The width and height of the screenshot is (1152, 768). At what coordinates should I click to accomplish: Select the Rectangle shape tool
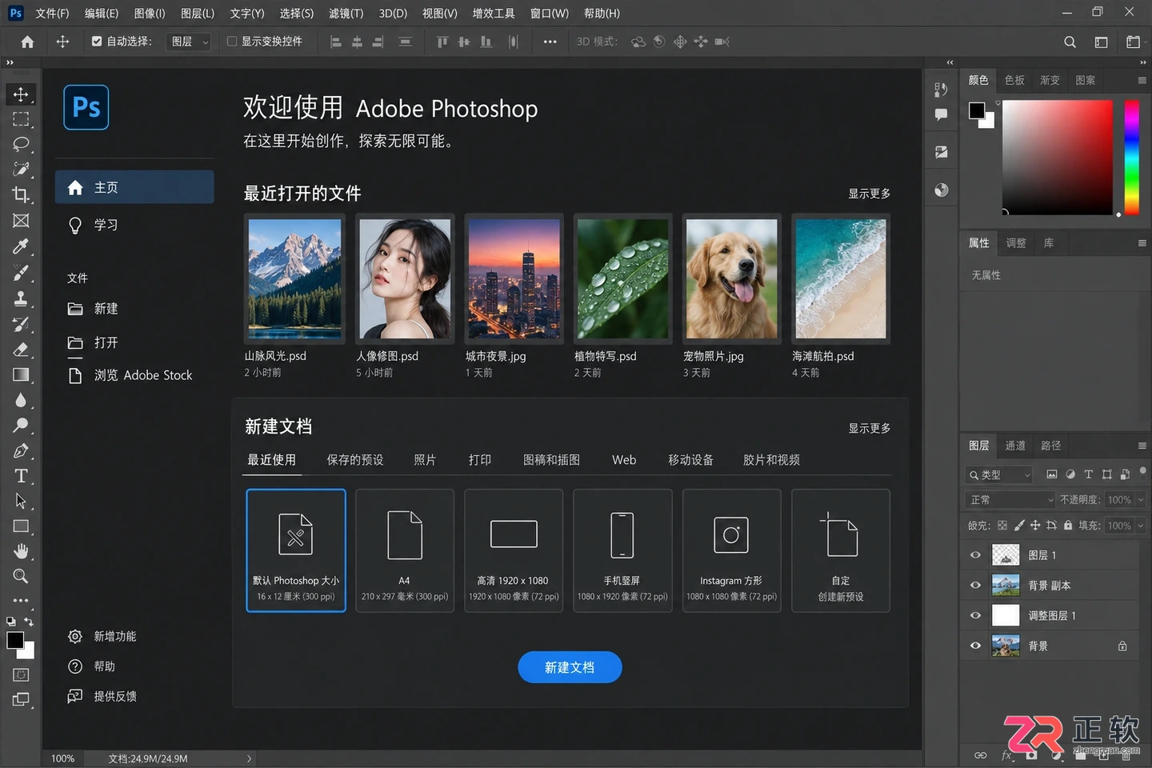click(x=21, y=526)
